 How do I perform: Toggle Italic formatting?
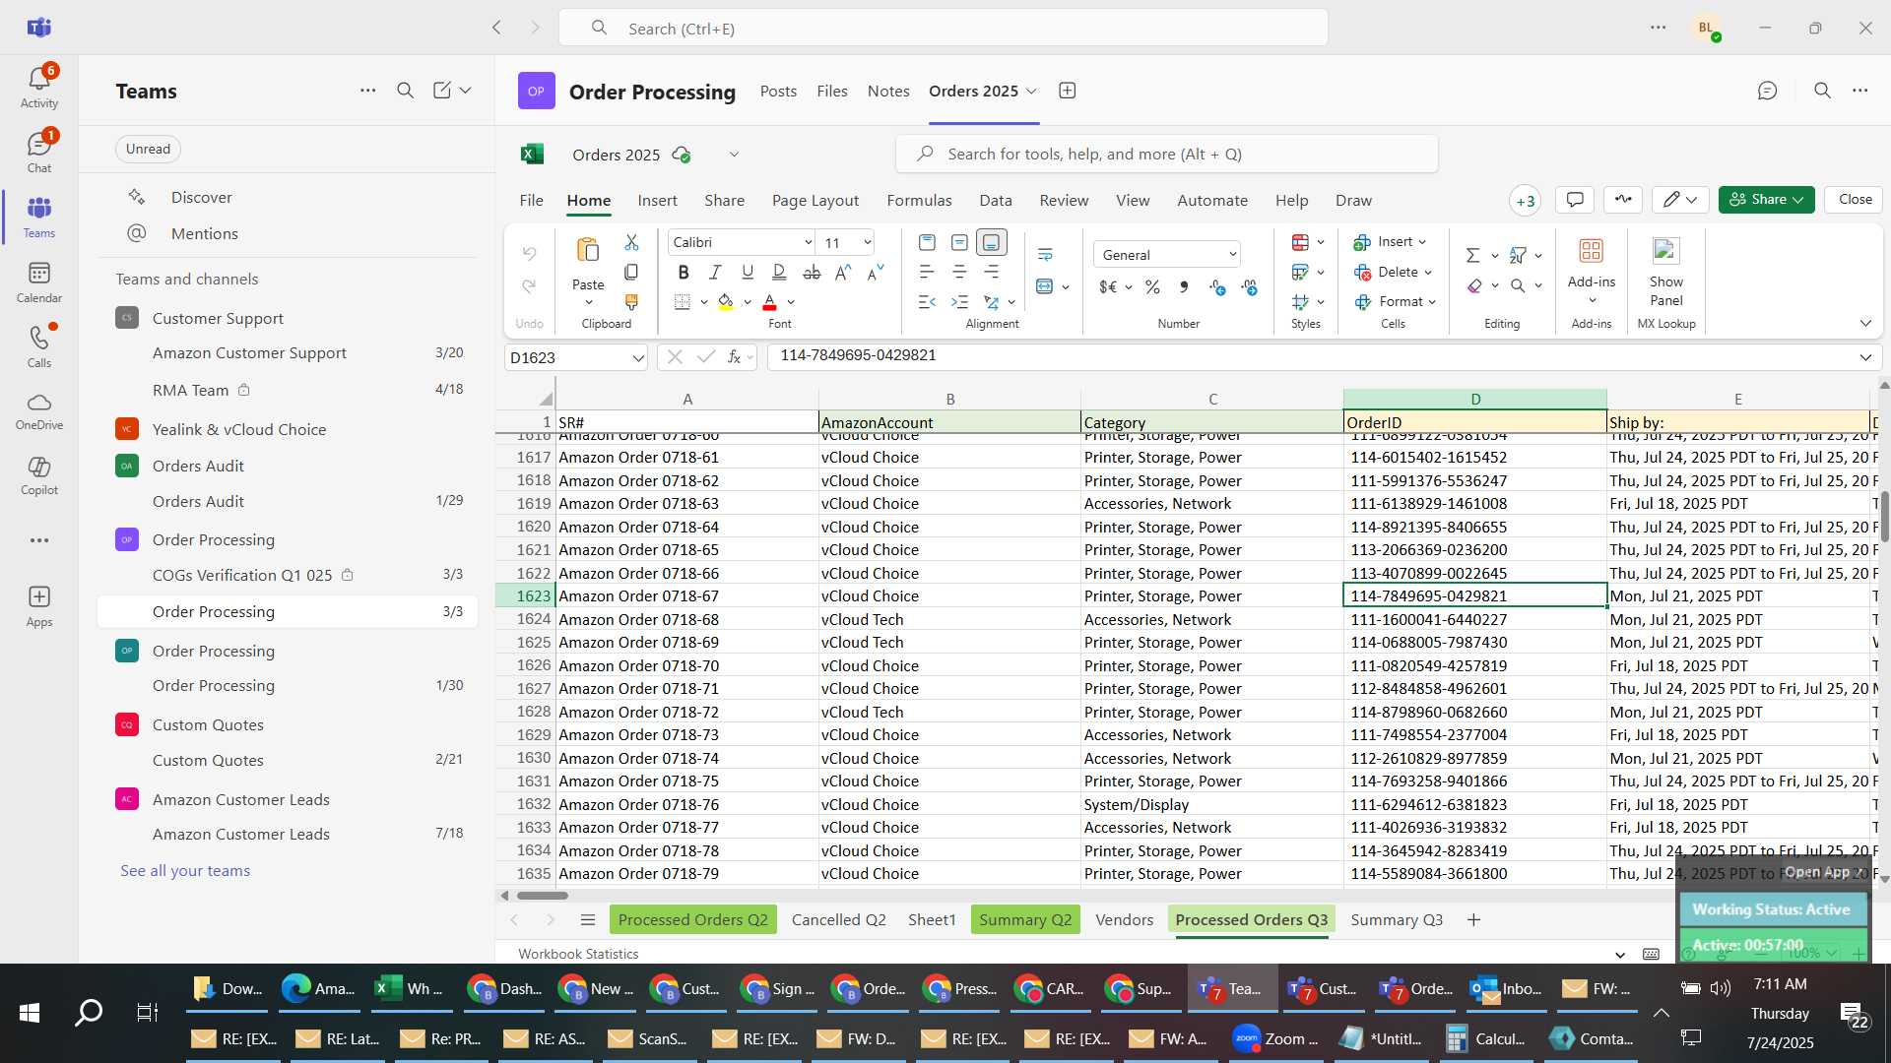[x=715, y=273]
